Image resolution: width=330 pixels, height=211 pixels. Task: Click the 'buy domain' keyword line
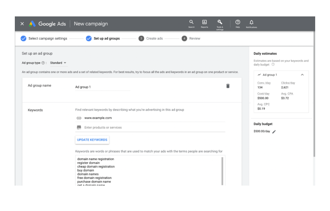click(85, 170)
